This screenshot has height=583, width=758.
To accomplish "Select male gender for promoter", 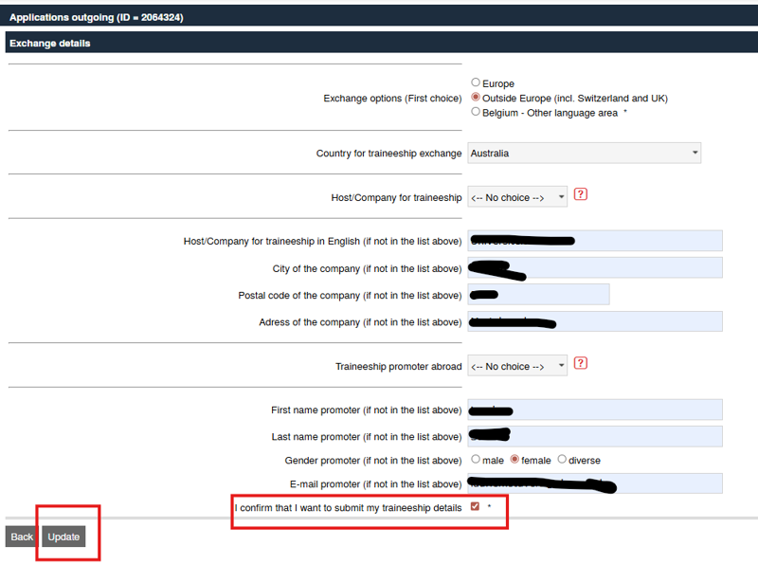I will pos(476,460).
